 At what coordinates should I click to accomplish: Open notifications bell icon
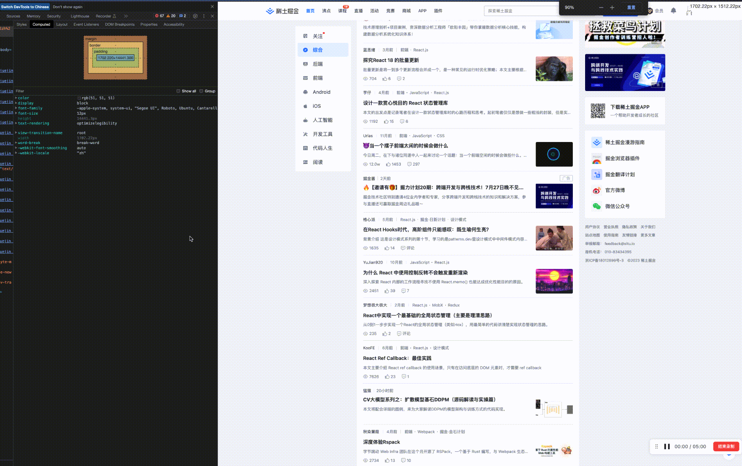pyautogui.click(x=673, y=11)
